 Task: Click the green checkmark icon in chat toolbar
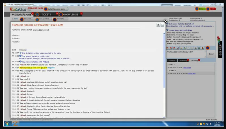[x=185, y=48]
